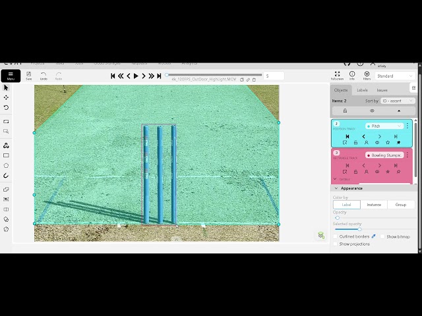Activate the join masks tool
Image resolution: width=422 pixels, height=316 pixels.
tap(6, 219)
